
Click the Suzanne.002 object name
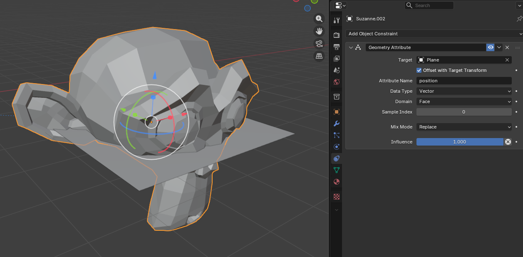[x=371, y=19]
